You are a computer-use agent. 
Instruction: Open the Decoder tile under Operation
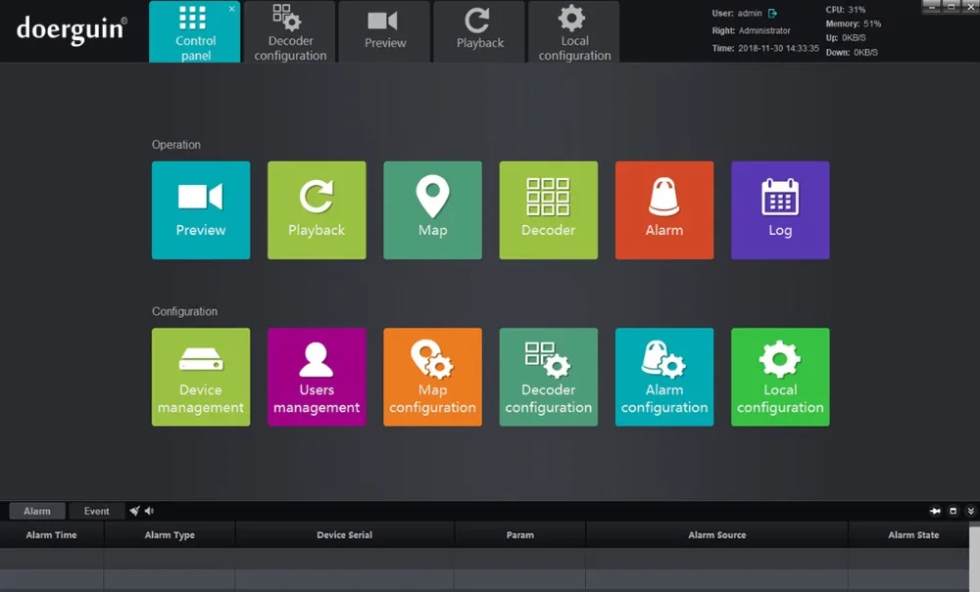[x=548, y=210]
